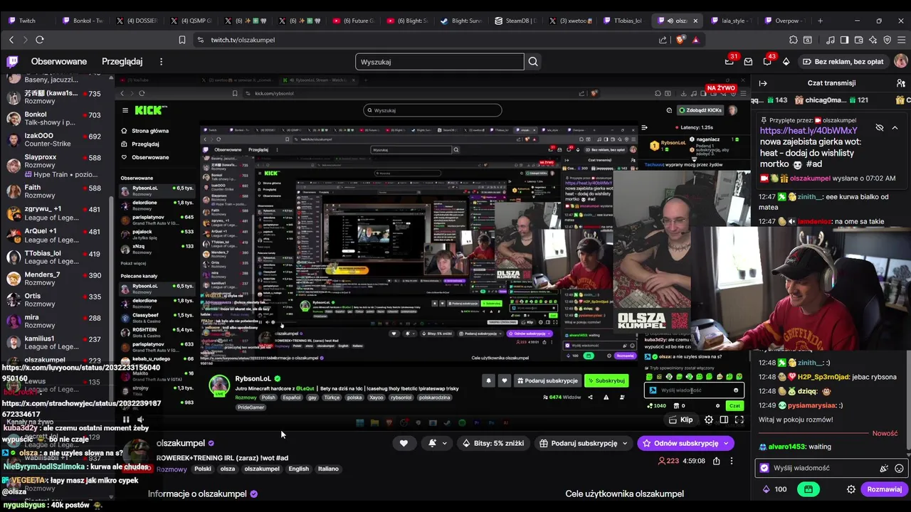Switch to the Overpow browser tab

786,21
